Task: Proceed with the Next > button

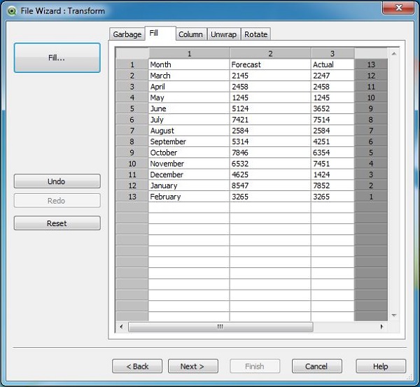Action: point(192,366)
